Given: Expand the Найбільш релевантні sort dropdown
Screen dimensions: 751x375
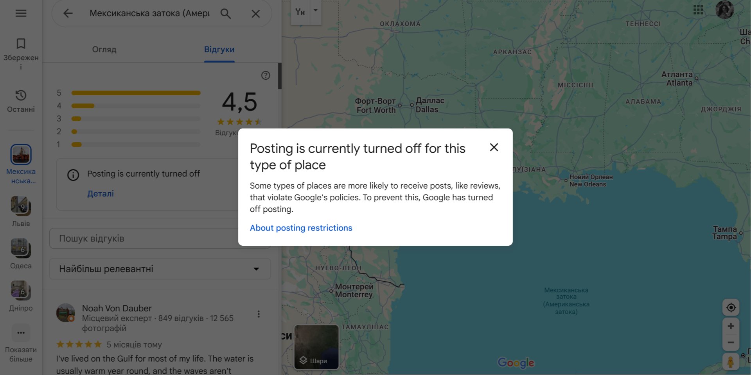Looking at the screenshot, I should (160, 269).
